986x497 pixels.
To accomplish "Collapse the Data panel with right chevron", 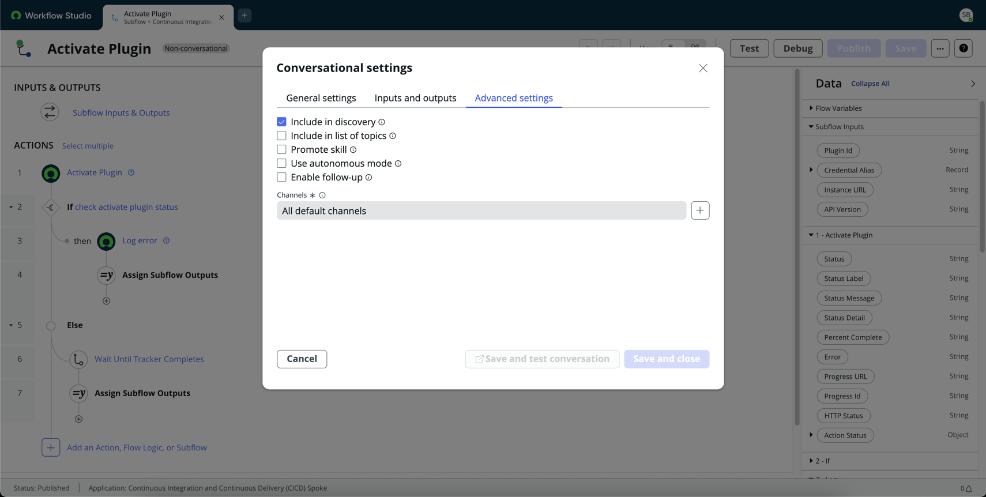I will point(973,84).
